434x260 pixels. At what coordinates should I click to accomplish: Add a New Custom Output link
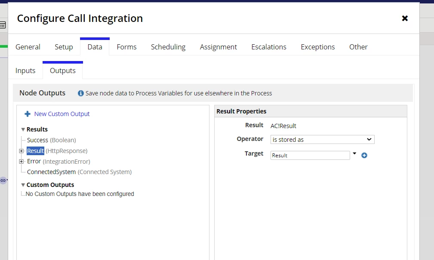[62, 114]
